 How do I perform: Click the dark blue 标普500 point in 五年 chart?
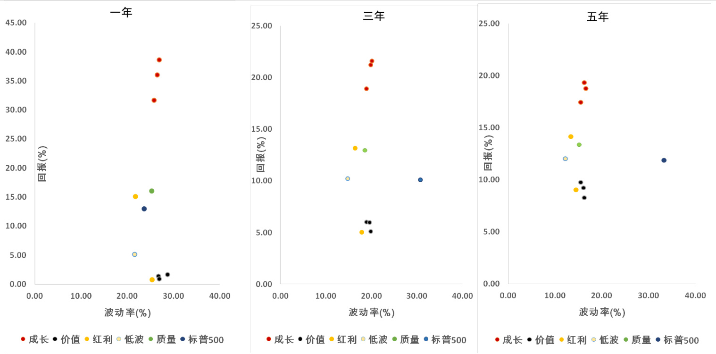pyautogui.click(x=664, y=160)
